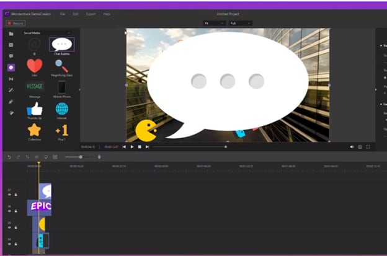The image size is (387, 256).
Task: Collapse the right properties panel arrow
Action: pos(376,90)
